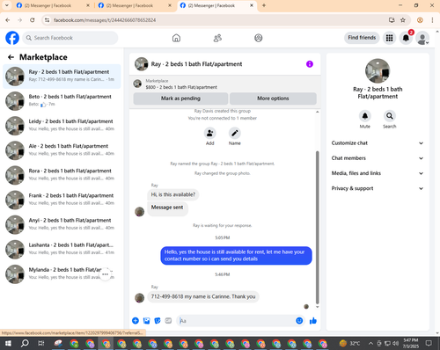Click the scroll-down arrow of chat scrollbar
The image size is (440, 350).
pyautogui.click(x=317, y=307)
